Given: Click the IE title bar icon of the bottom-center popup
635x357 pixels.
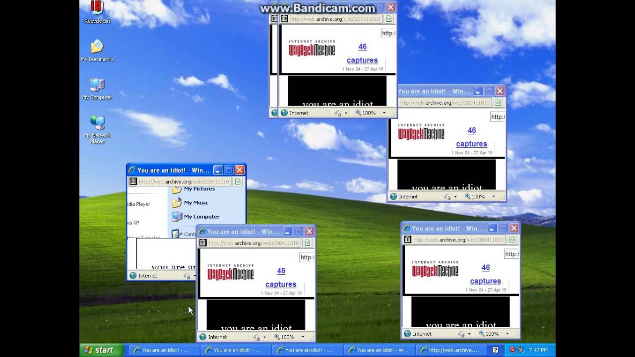Looking at the screenshot, I should click(202, 232).
